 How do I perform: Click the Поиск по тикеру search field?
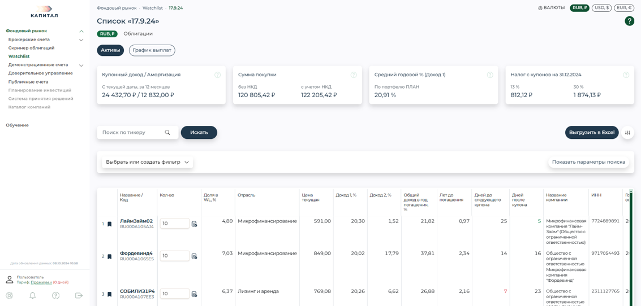[x=132, y=133]
